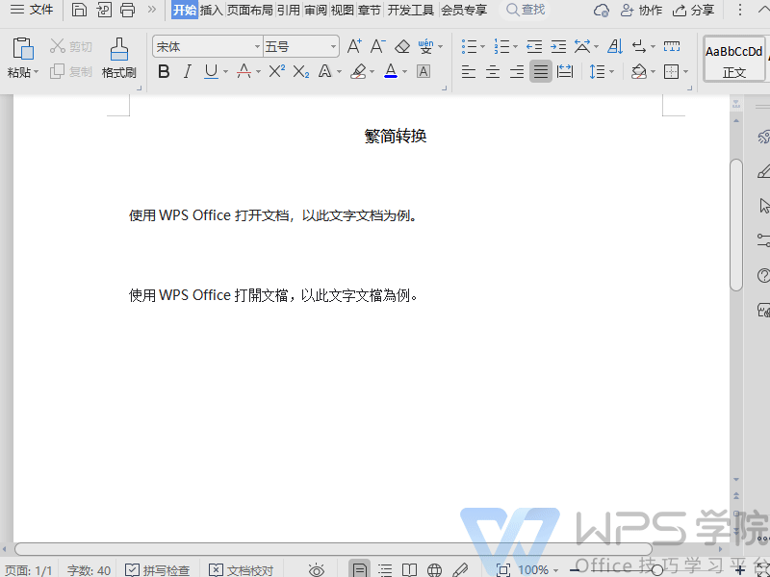Expand the highlight color dropdown arrow
770x577 pixels.
(372, 72)
